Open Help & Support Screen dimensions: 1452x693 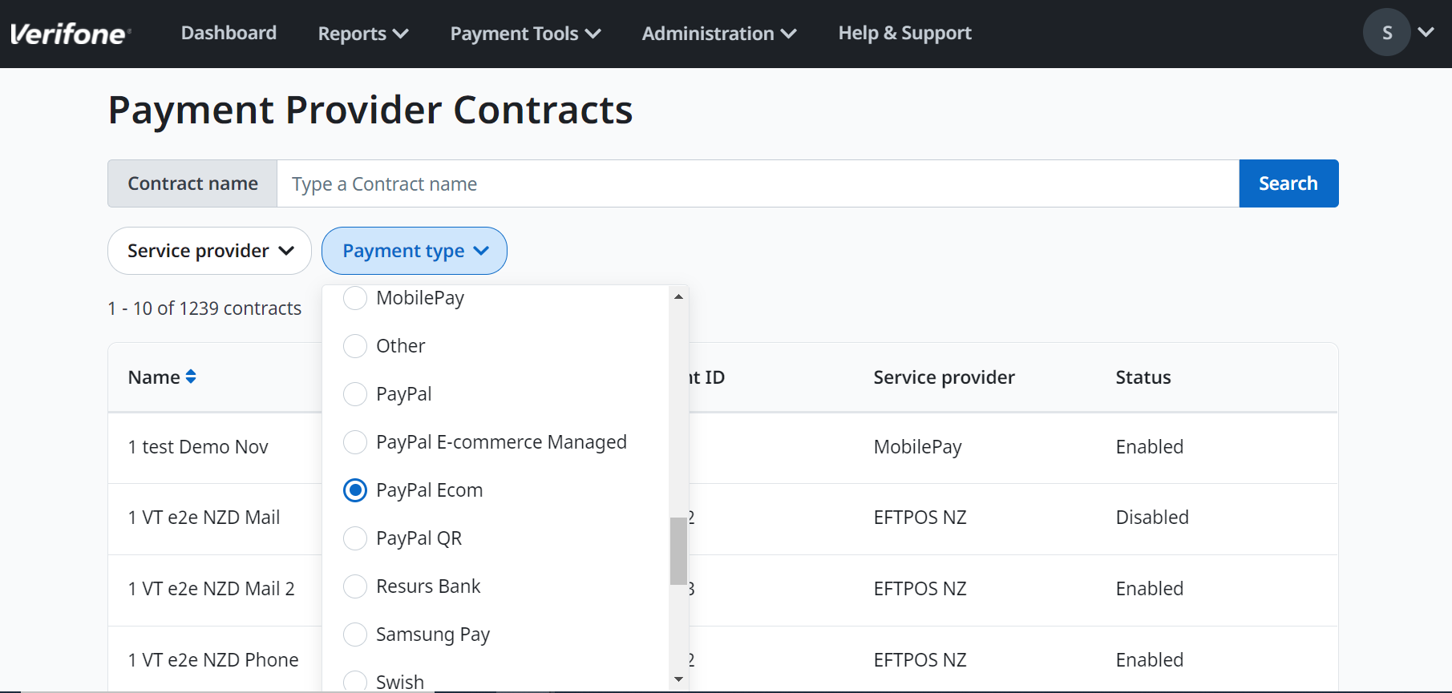(x=904, y=33)
